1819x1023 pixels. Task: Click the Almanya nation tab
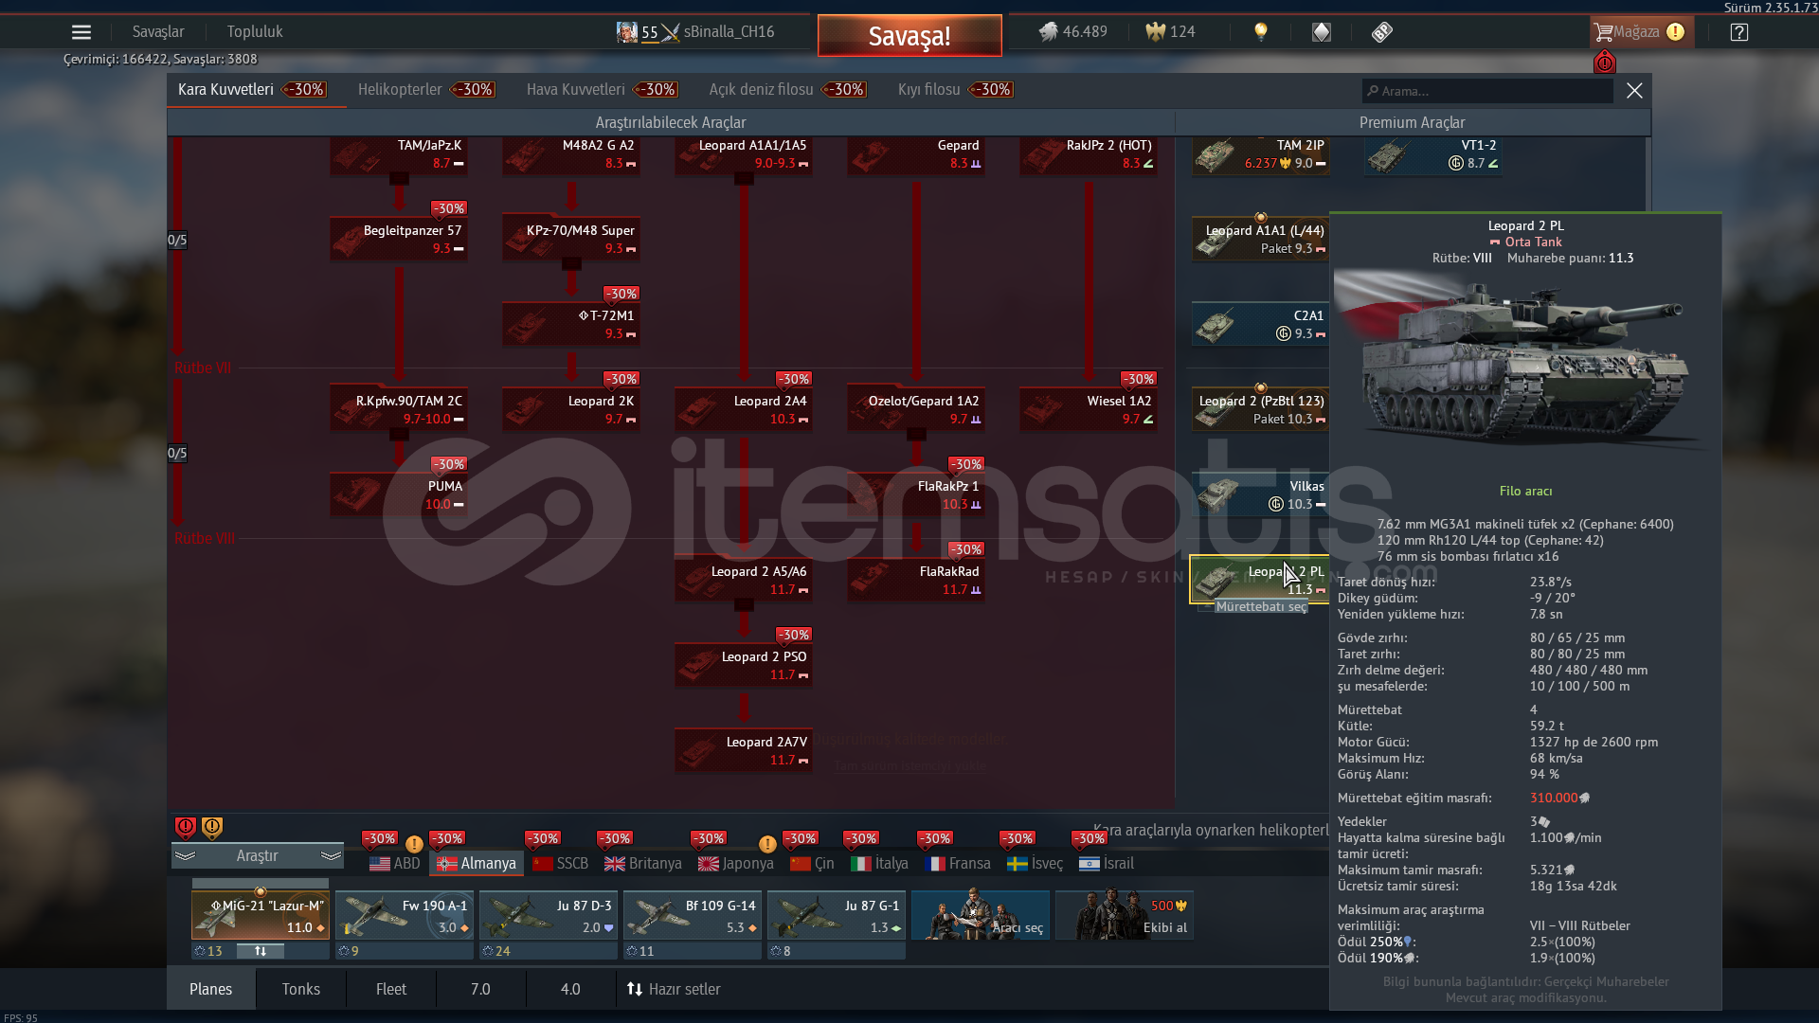point(477,864)
